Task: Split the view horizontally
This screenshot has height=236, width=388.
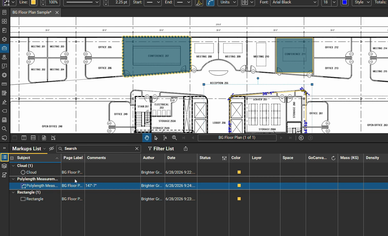Action: pos(33,138)
